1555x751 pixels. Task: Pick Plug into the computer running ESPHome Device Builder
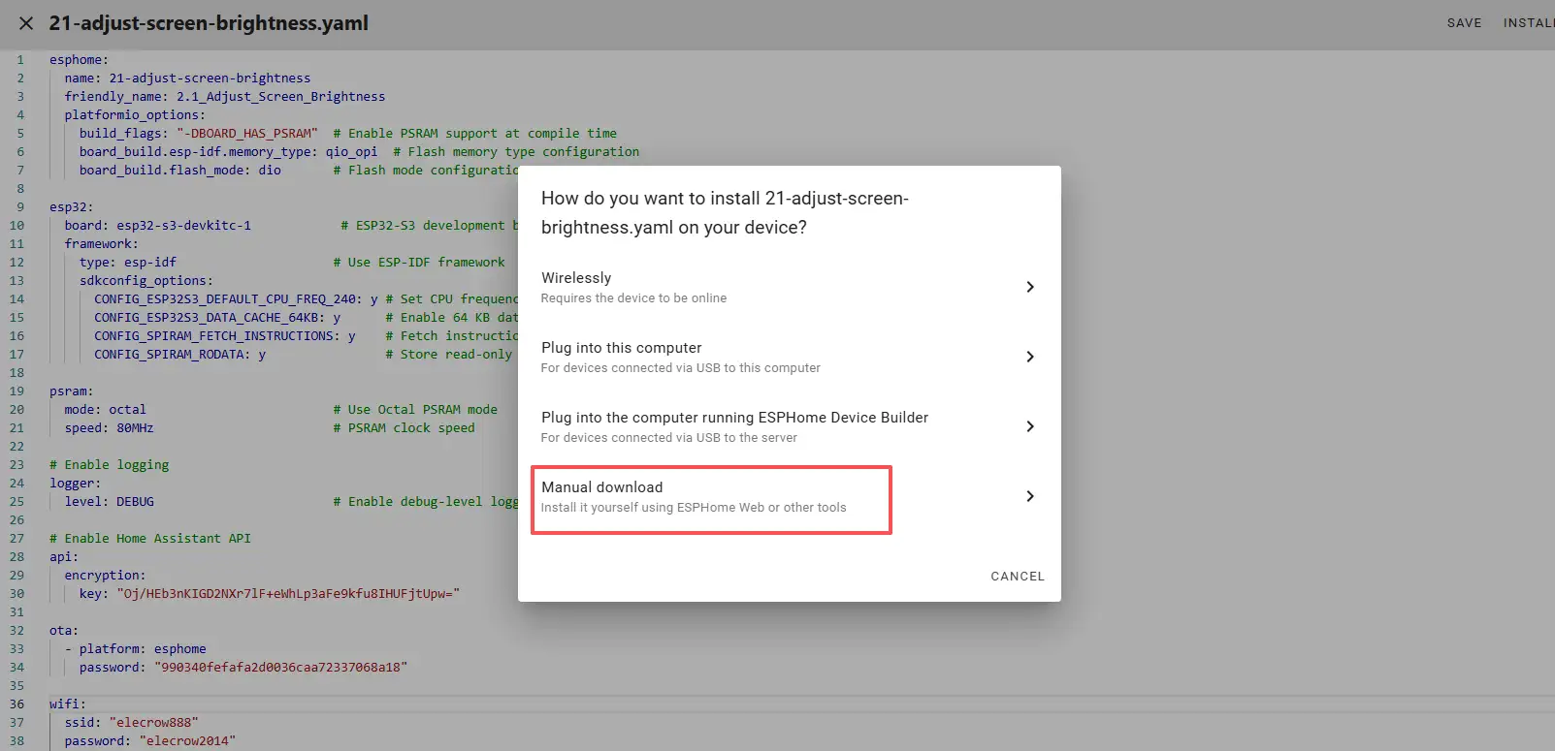point(734,426)
